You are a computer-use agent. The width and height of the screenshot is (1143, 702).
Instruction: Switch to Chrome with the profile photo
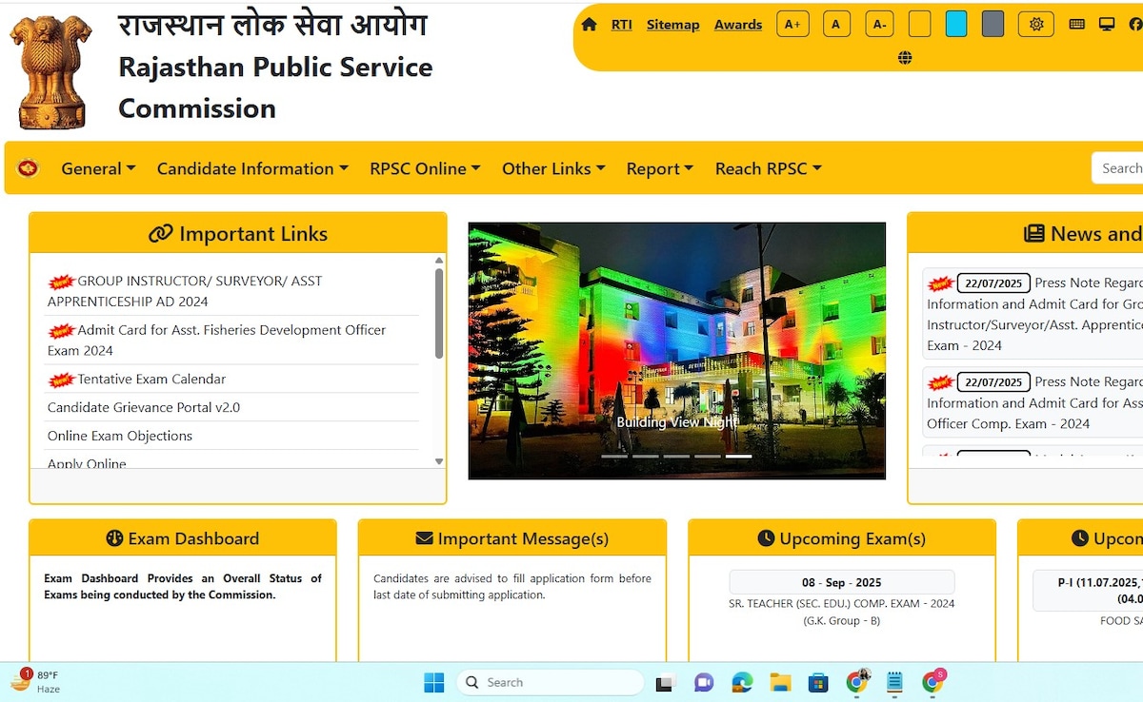[x=857, y=681]
